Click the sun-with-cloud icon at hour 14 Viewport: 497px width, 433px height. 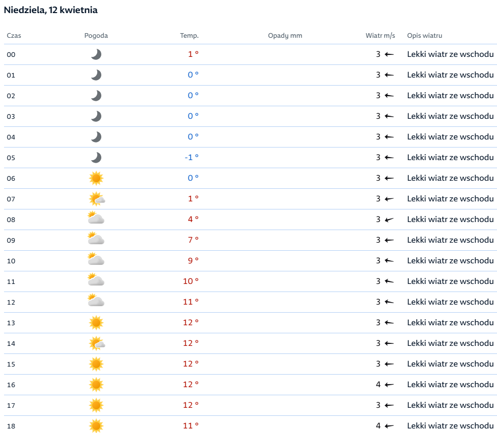tap(97, 343)
